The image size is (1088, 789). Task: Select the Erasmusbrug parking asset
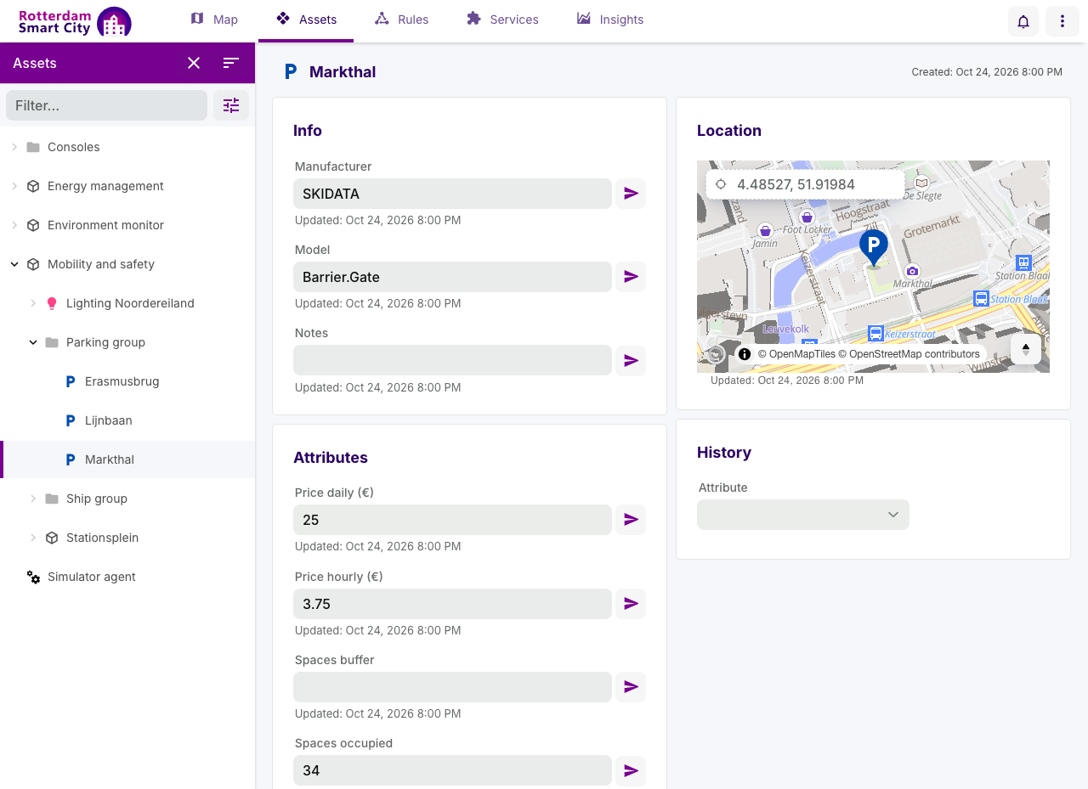(127, 381)
